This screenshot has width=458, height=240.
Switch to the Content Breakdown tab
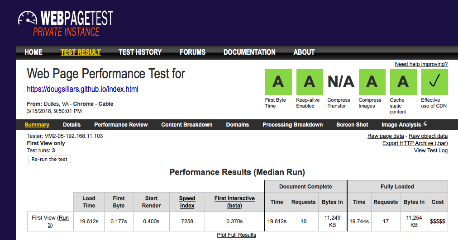pyautogui.click(x=186, y=125)
